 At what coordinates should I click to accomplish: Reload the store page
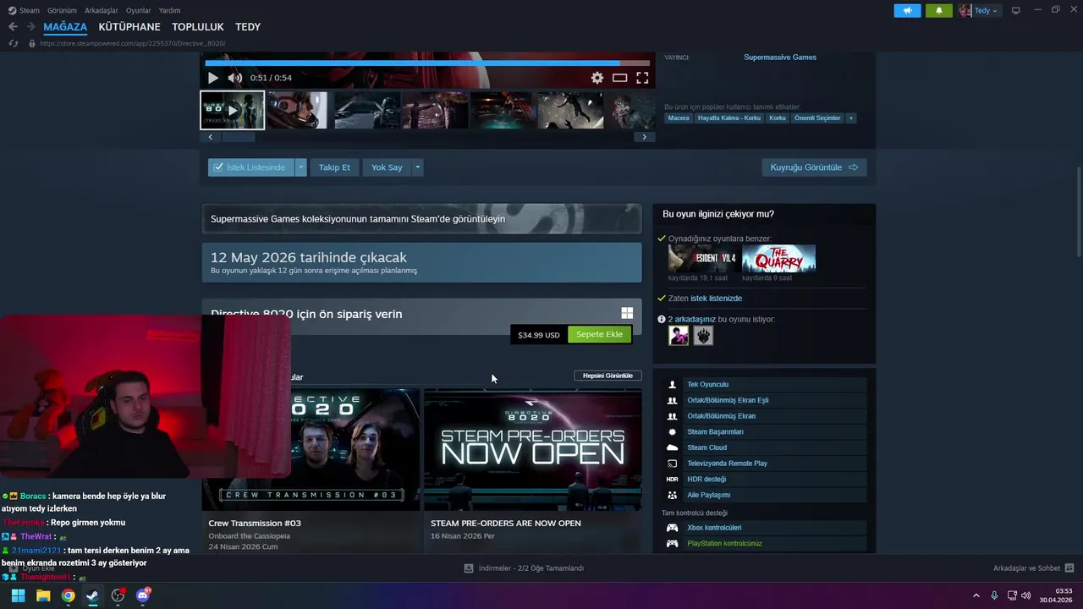13,43
